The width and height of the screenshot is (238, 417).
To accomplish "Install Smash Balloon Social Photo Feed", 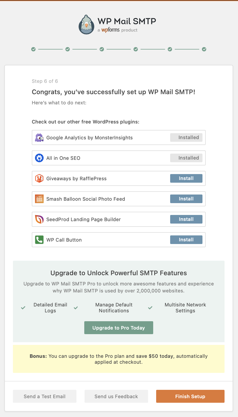I will pos(186,199).
